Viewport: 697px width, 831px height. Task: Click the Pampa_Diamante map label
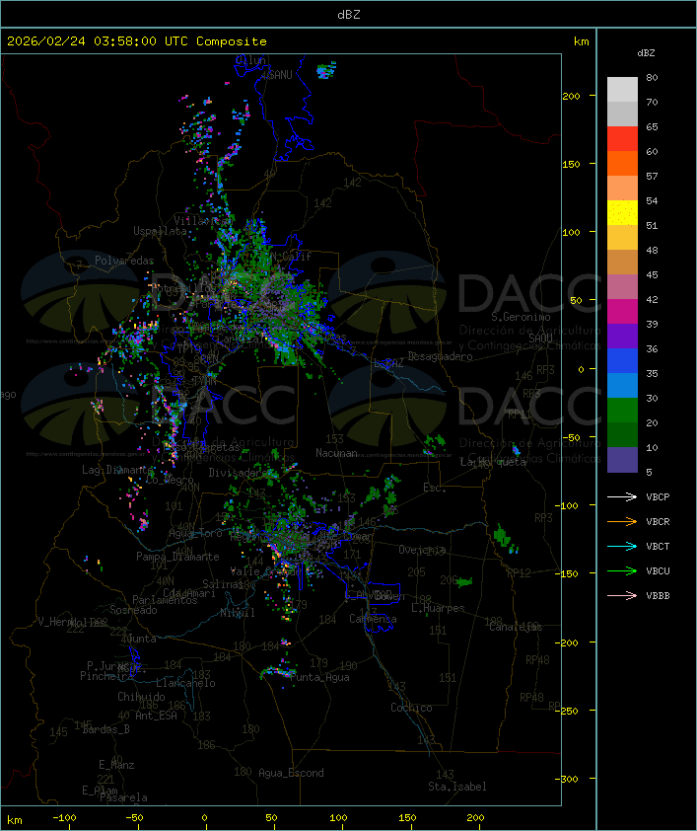(177, 557)
